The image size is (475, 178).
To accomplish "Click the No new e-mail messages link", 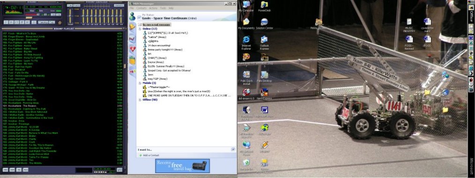I will click(156, 24).
